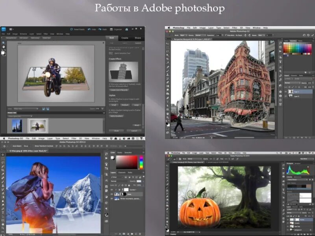Image resolution: width=315 pixels, height=236 pixels.
Task: Select Hand tool in motorcycle window toolbar
Action: [x=3, y=47]
